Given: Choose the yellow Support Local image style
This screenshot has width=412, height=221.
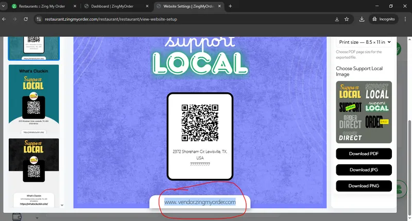Looking at the screenshot, I should click(350, 91).
